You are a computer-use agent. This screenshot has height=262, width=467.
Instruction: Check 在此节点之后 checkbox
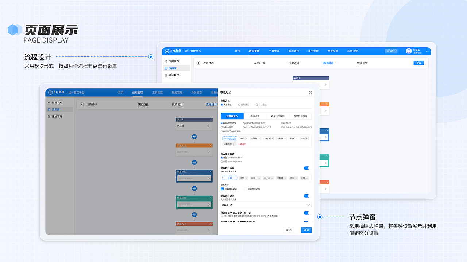[246, 189]
